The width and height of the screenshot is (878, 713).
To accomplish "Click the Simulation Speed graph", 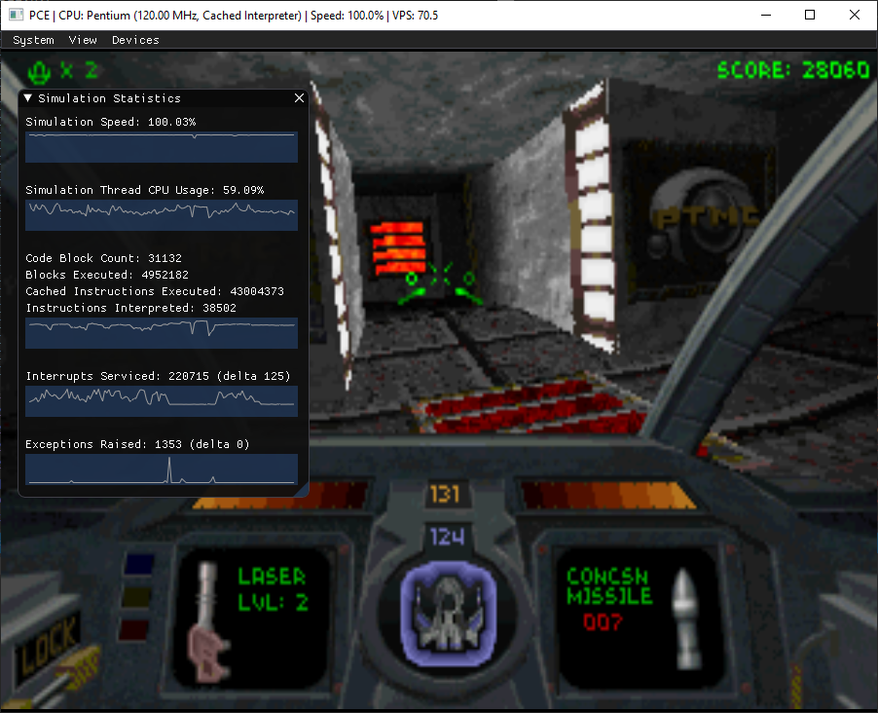I will (162, 147).
